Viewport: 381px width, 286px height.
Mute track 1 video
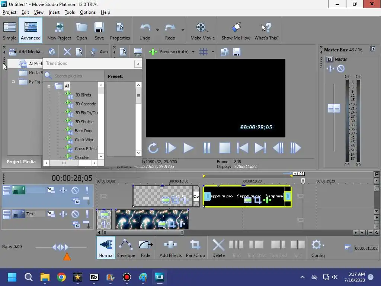click(x=75, y=190)
